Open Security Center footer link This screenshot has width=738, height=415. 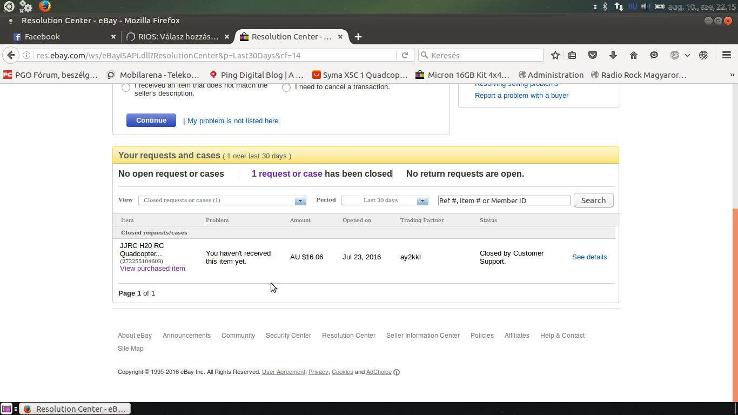pos(289,336)
